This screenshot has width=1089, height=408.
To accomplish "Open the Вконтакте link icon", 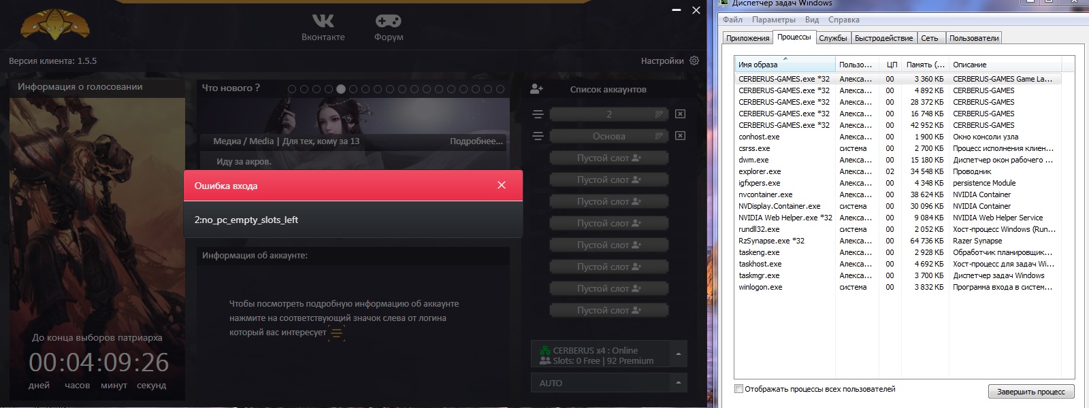I will tap(323, 21).
